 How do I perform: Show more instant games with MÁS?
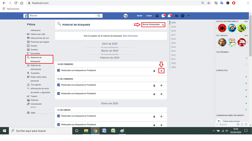(246, 21)
